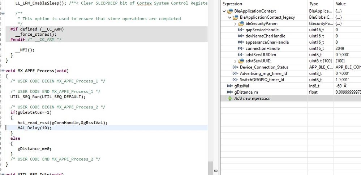This screenshot has width=361, height=175.
Task: Select the Device_Connection_Status expression row
Action: [291, 67]
